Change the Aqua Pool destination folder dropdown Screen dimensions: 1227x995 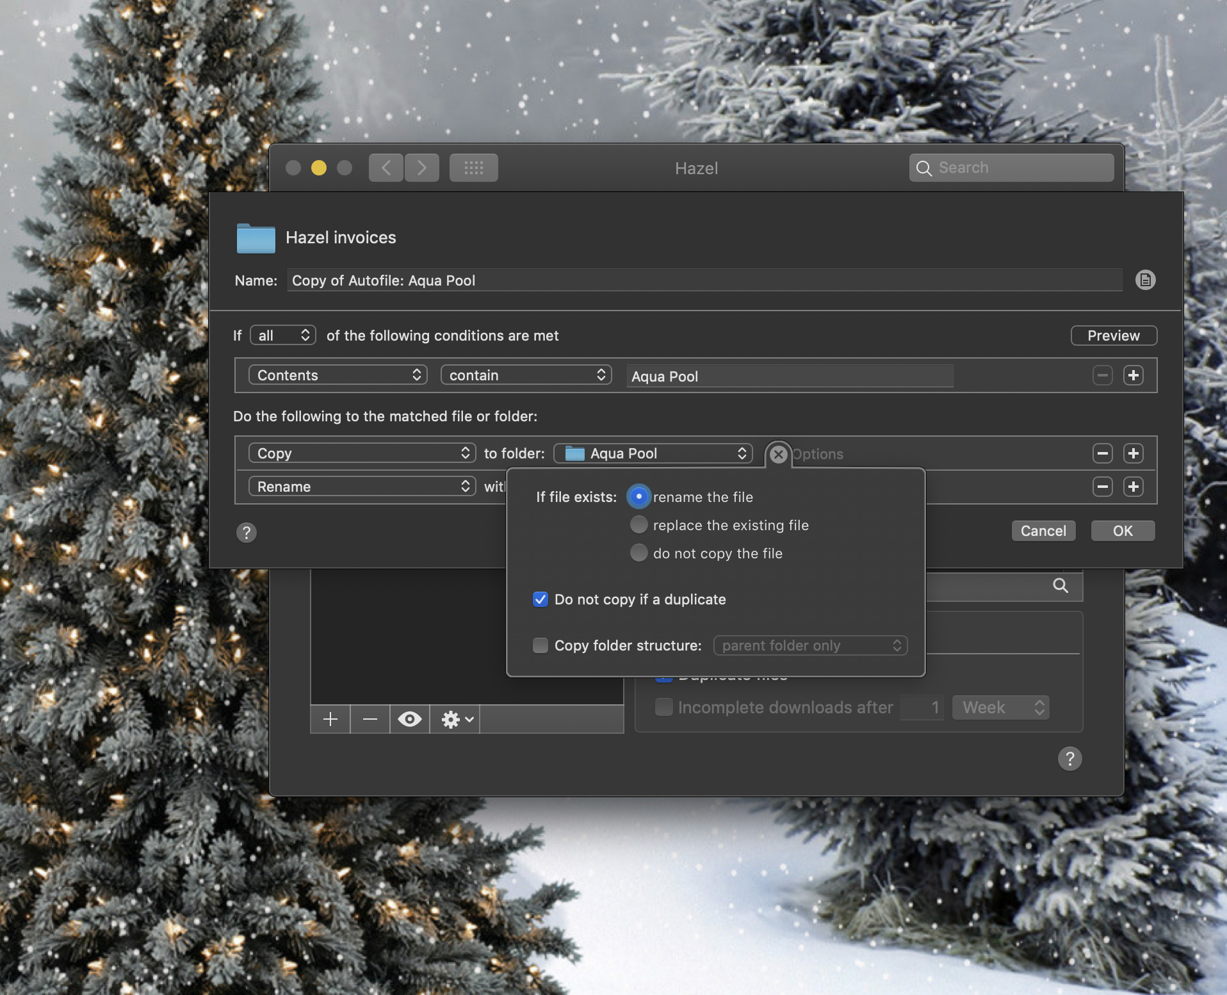(653, 453)
